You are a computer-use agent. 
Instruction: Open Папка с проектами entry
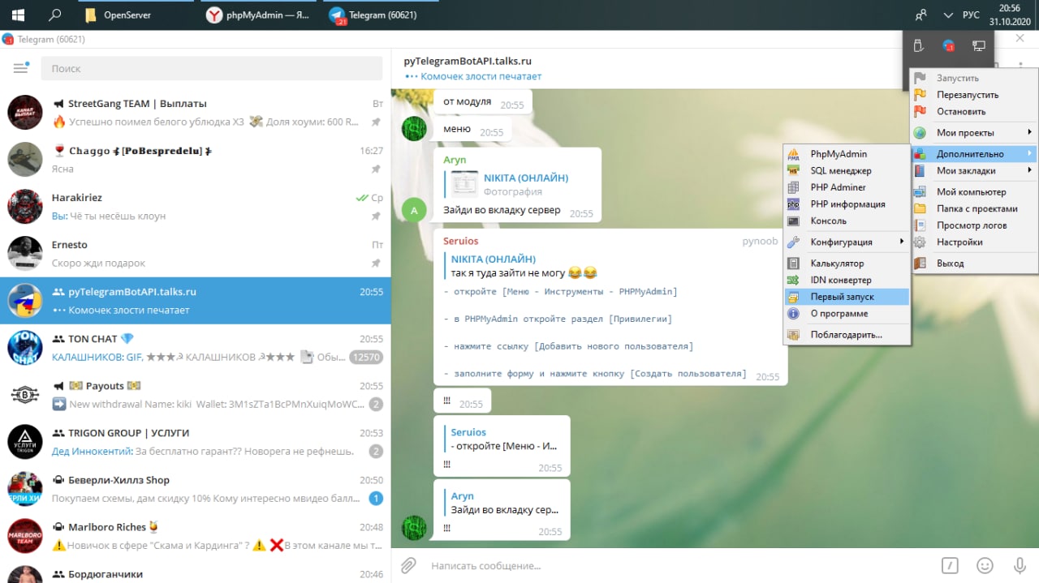973,209
